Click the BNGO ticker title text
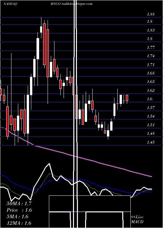Image resolution: width=163 pixels, height=228 pixels. (55, 4)
